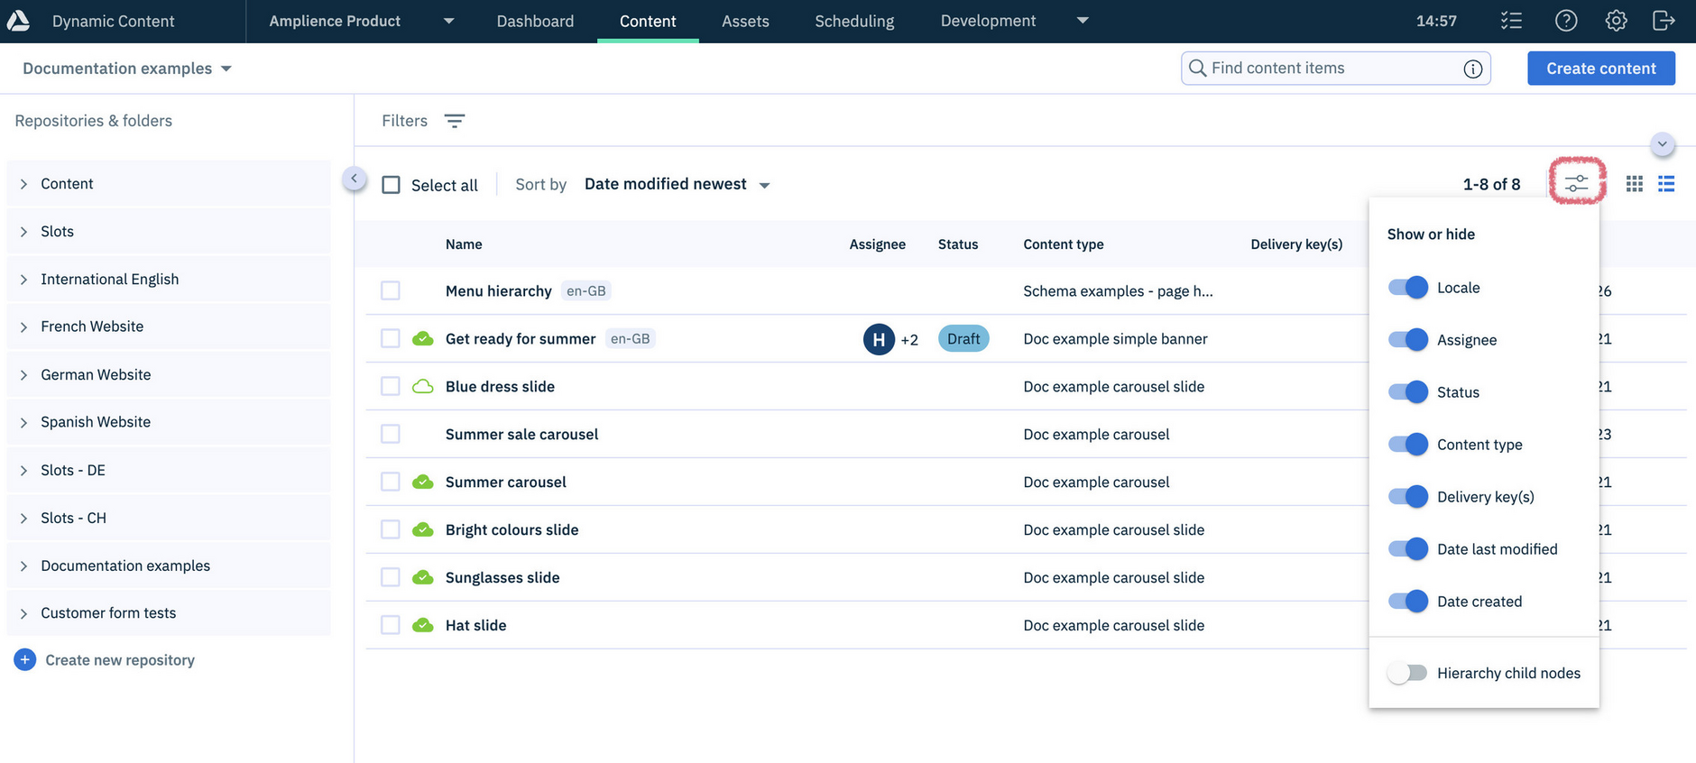Click the Amplience logo icon
The width and height of the screenshot is (1696, 763).
[x=18, y=21]
